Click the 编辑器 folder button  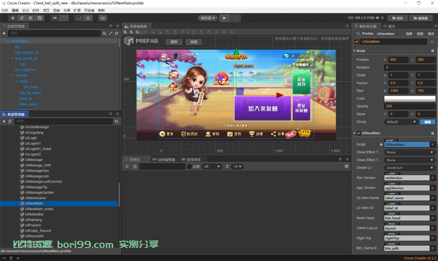click(421, 18)
